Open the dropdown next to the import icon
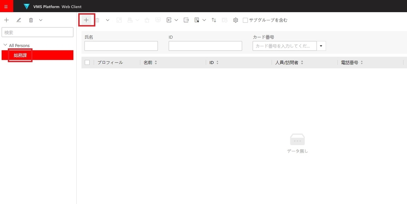407x204 pixels. pyautogui.click(x=176, y=20)
